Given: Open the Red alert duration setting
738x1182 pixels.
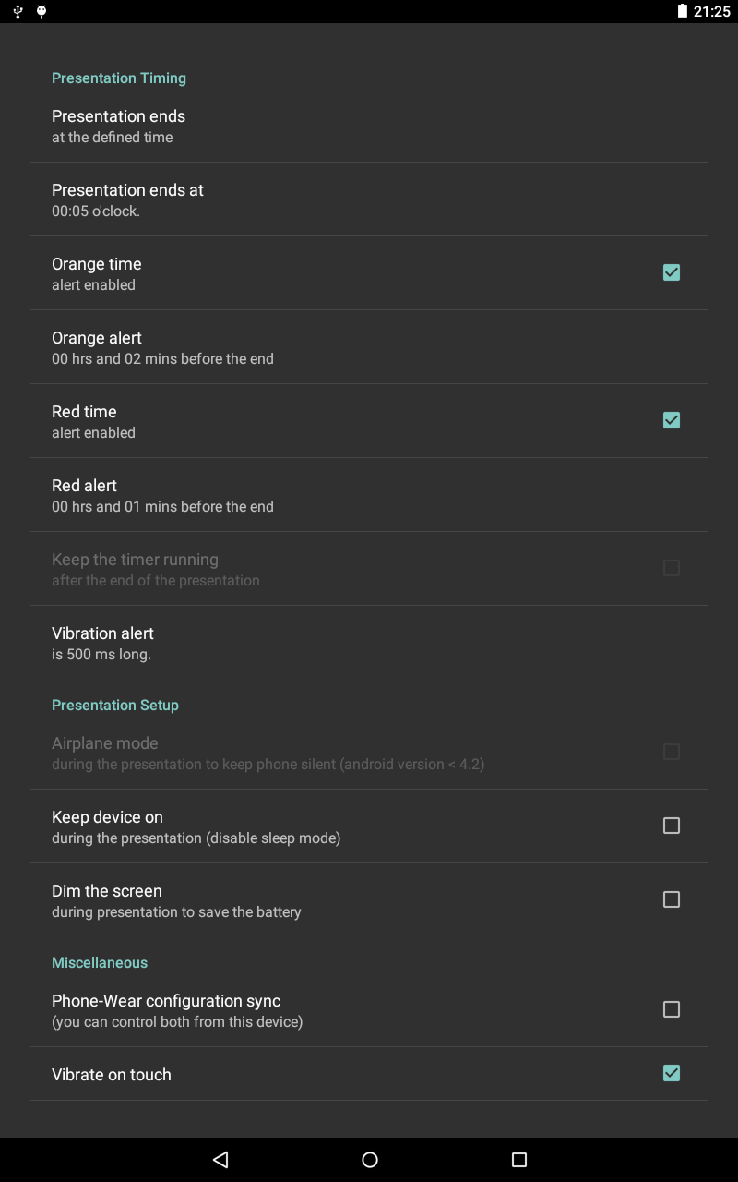Looking at the screenshot, I should point(369,495).
